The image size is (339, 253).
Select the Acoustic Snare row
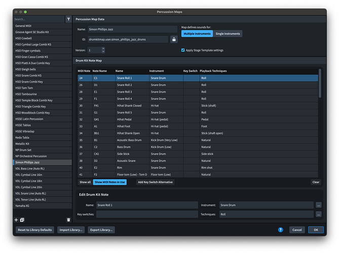[198, 161]
